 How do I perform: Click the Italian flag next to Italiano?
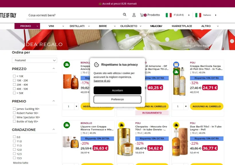(x=198, y=15)
